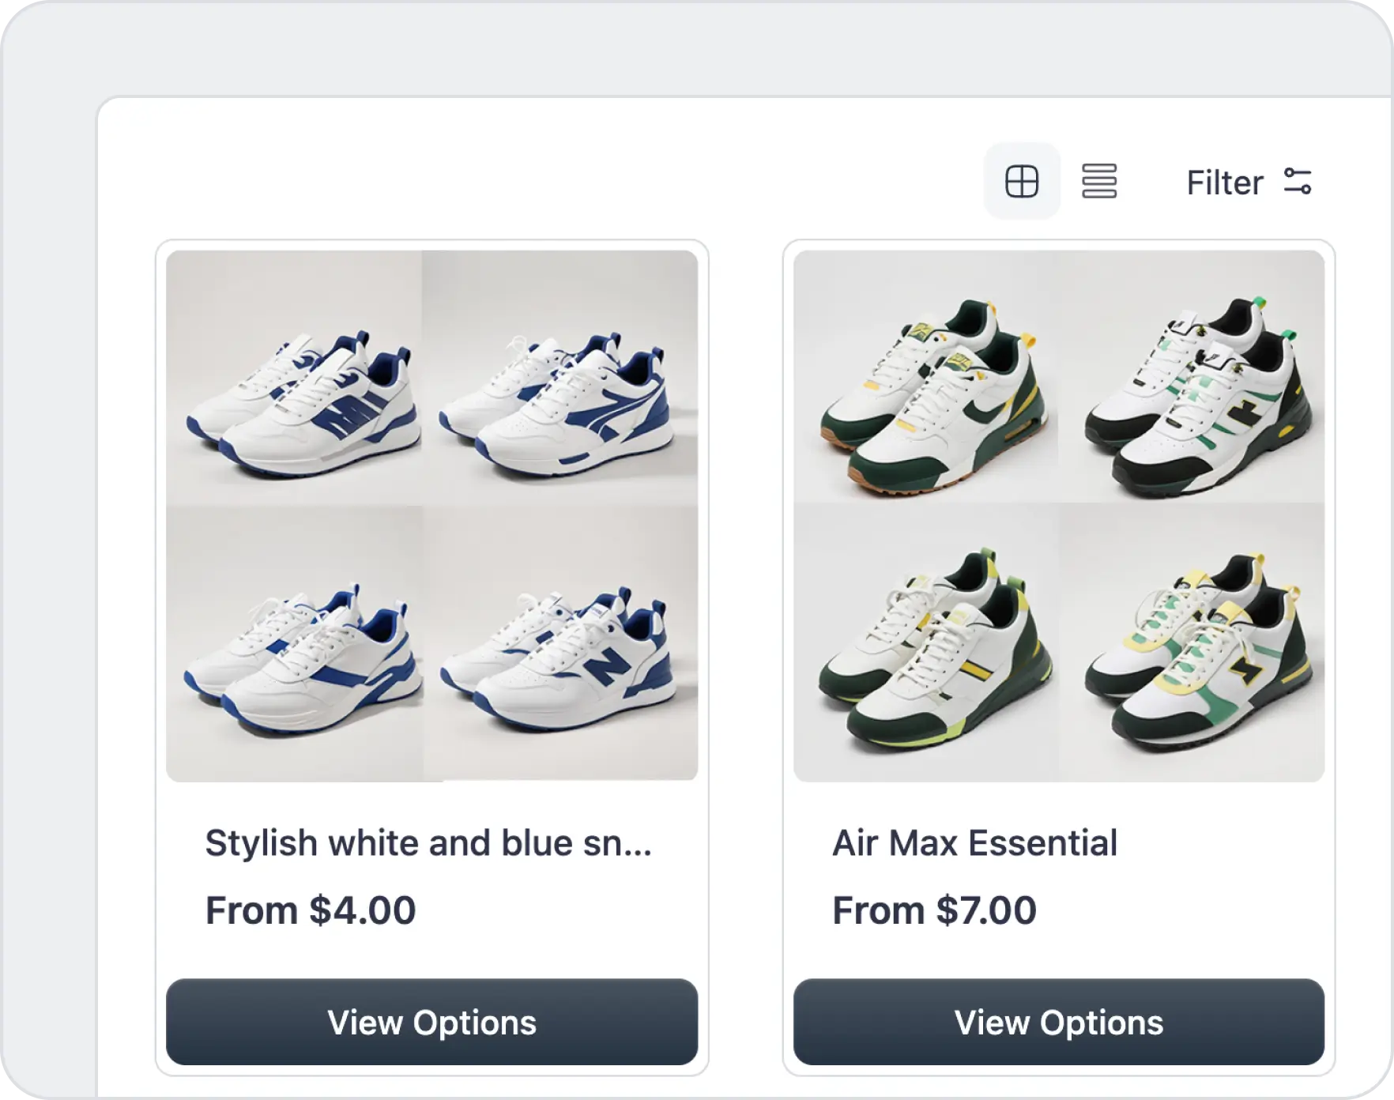Image resolution: width=1394 pixels, height=1100 pixels.
Task: Switch to grid view layout
Action: [x=1021, y=182]
